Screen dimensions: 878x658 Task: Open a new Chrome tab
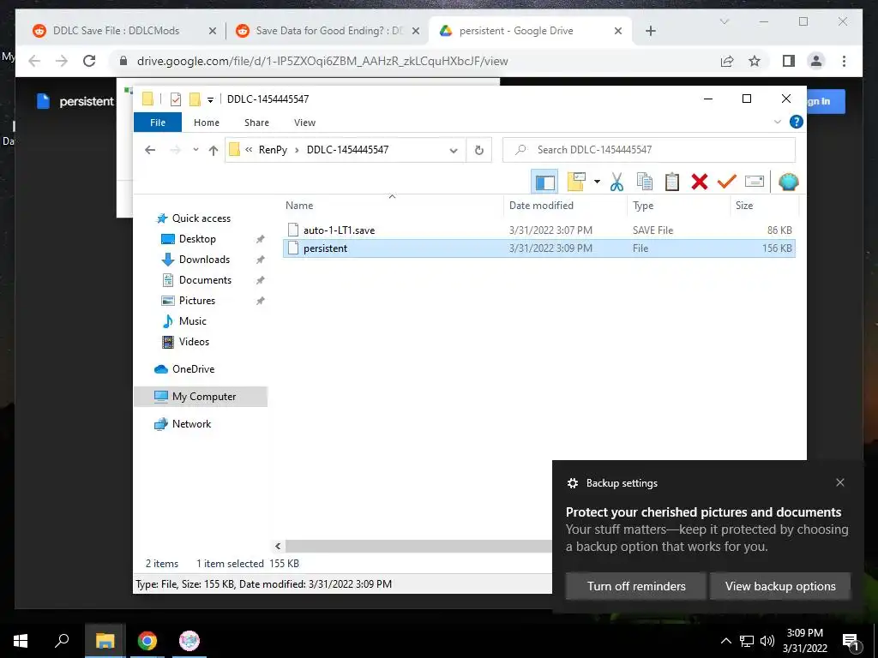tap(650, 31)
